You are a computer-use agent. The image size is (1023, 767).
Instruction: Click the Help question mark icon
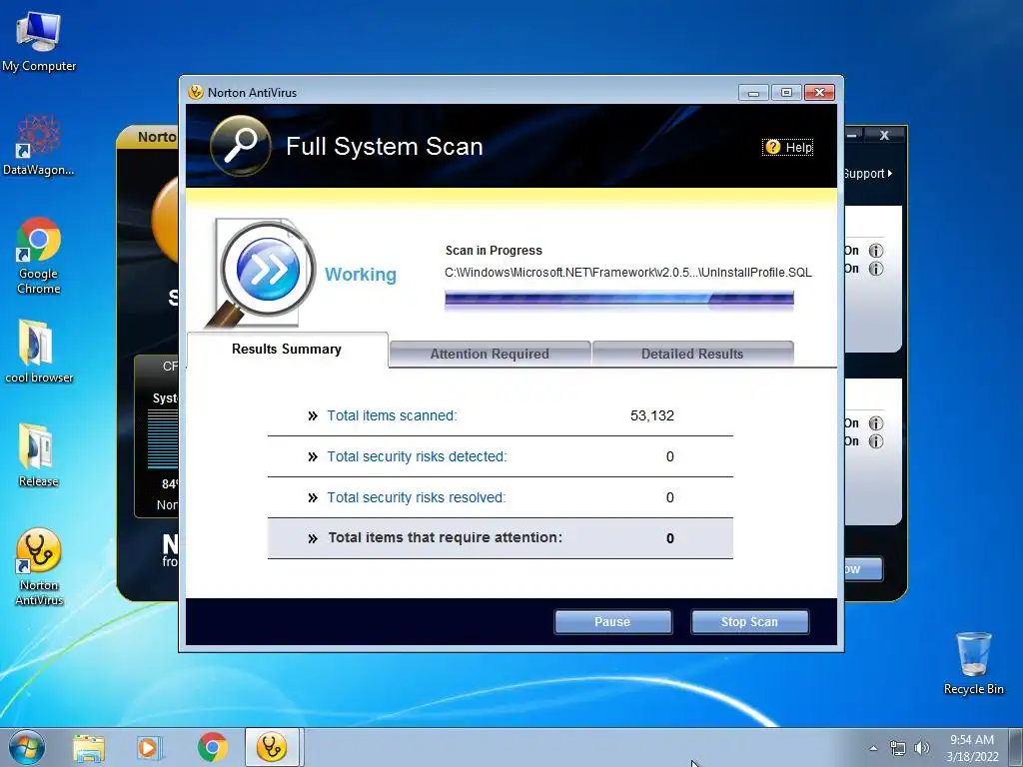tap(773, 147)
